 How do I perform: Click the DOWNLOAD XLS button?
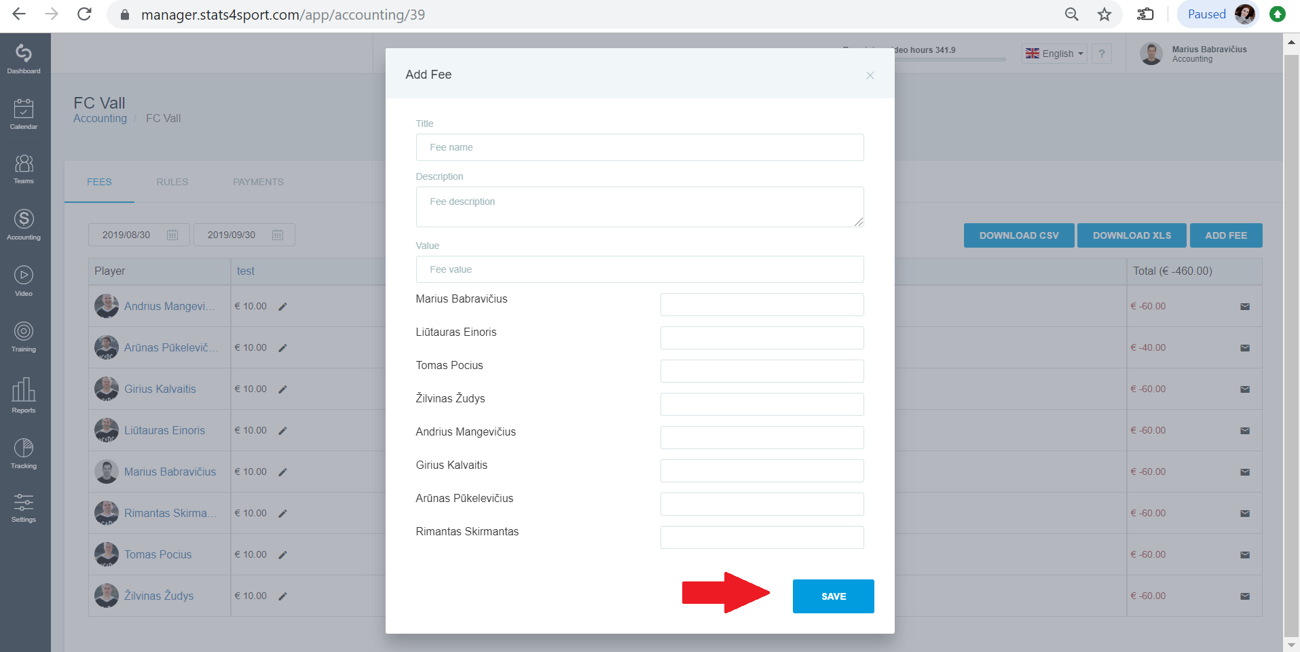[x=1132, y=235]
